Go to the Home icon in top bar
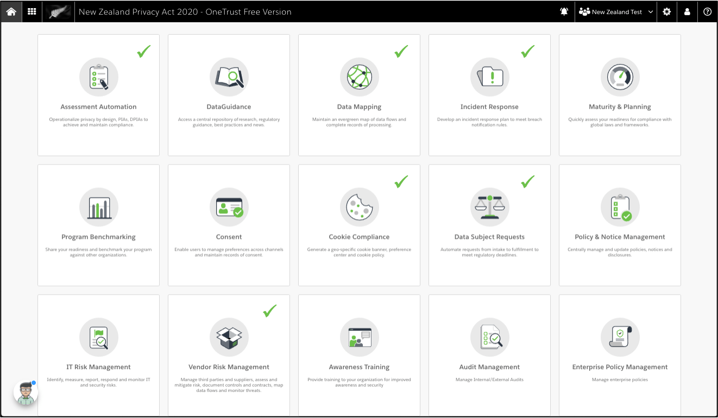This screenshot has width=718, height=418. pyautogui.click(x=11, y=11)
